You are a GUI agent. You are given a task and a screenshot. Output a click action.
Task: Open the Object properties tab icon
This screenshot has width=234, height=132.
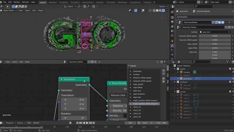172,41
